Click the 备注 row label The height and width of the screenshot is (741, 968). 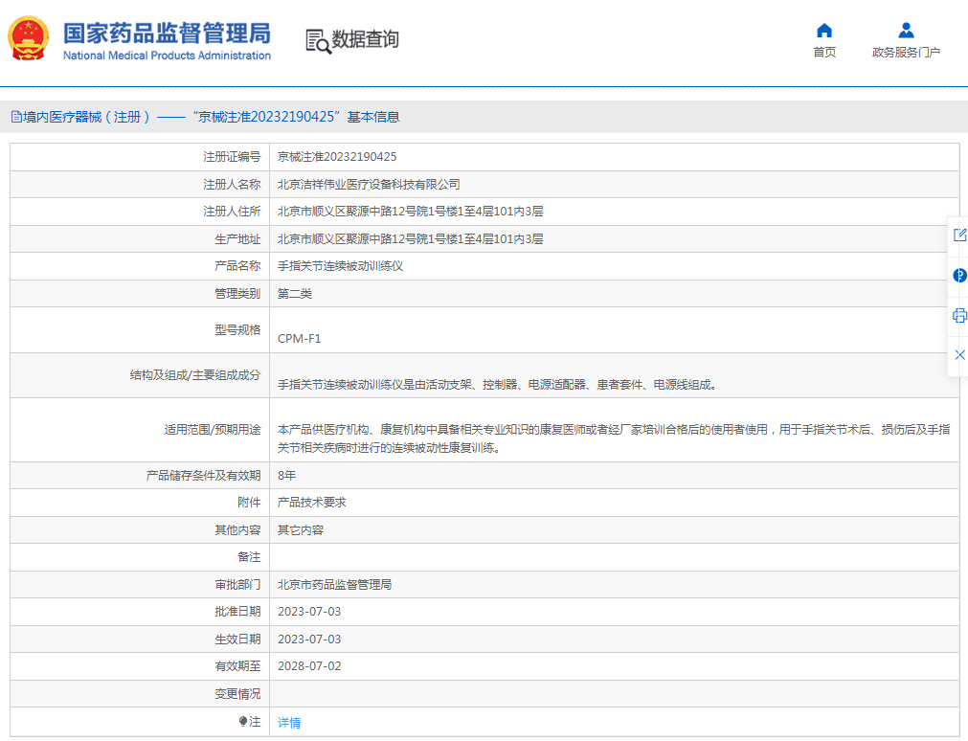(x=249, y=557)
